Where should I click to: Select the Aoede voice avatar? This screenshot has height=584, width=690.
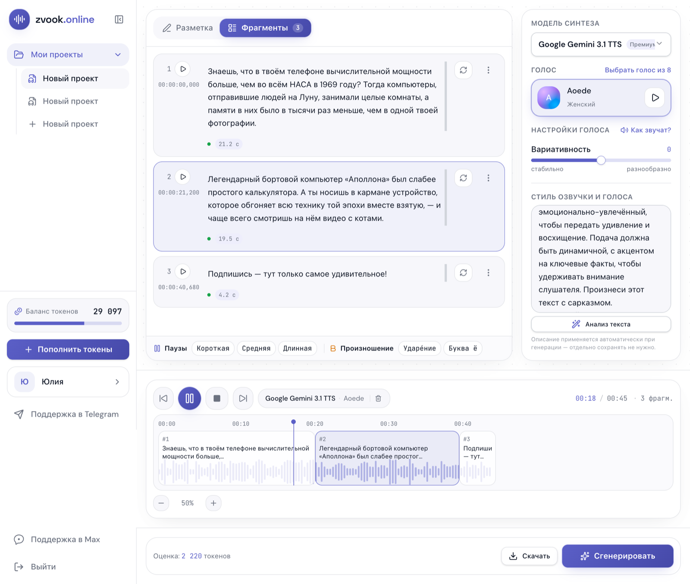pos(549,98)
